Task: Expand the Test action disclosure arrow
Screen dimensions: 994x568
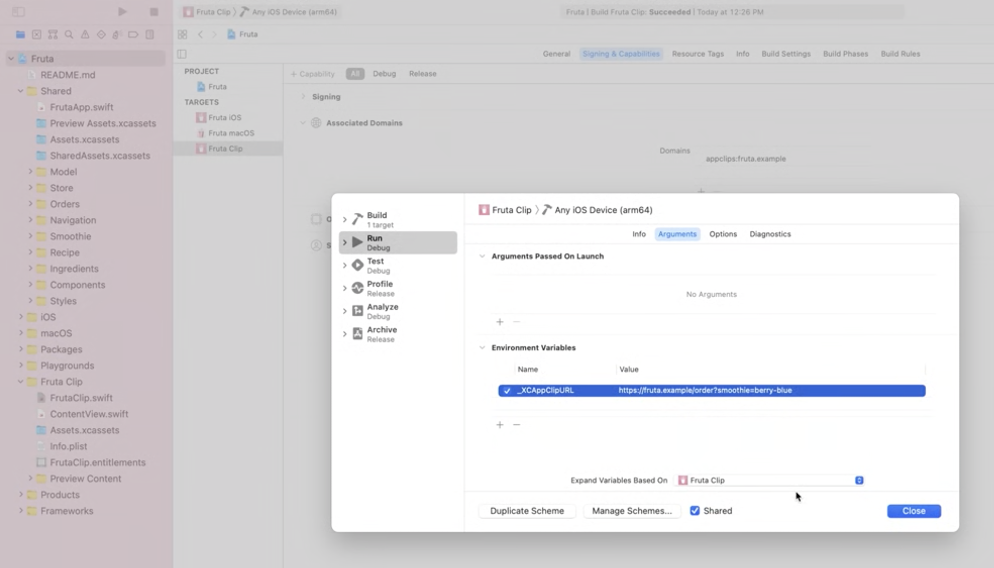Action: pos(344,265)
